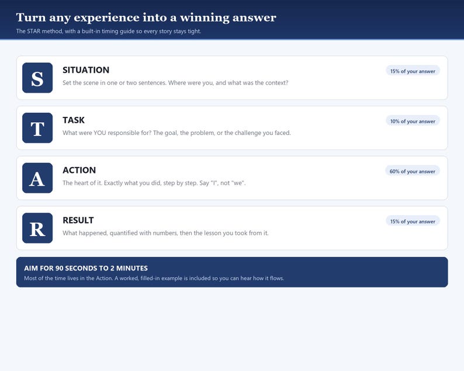Click the text 'The heart of it. Exactly what you did'
Screen dimensions: 464x371
coord(112,183)
